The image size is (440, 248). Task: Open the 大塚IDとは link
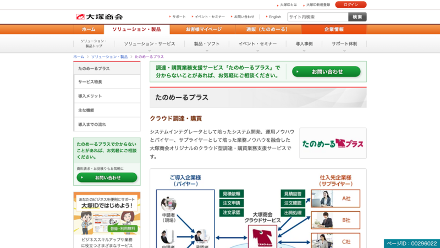pos(288,5)
